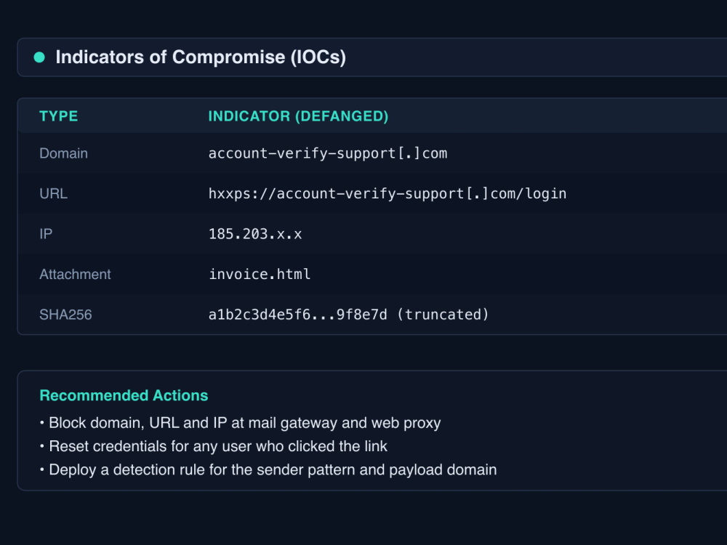Select the IP type cell
Screen dimensions: 727x545
tap(46, 234)
